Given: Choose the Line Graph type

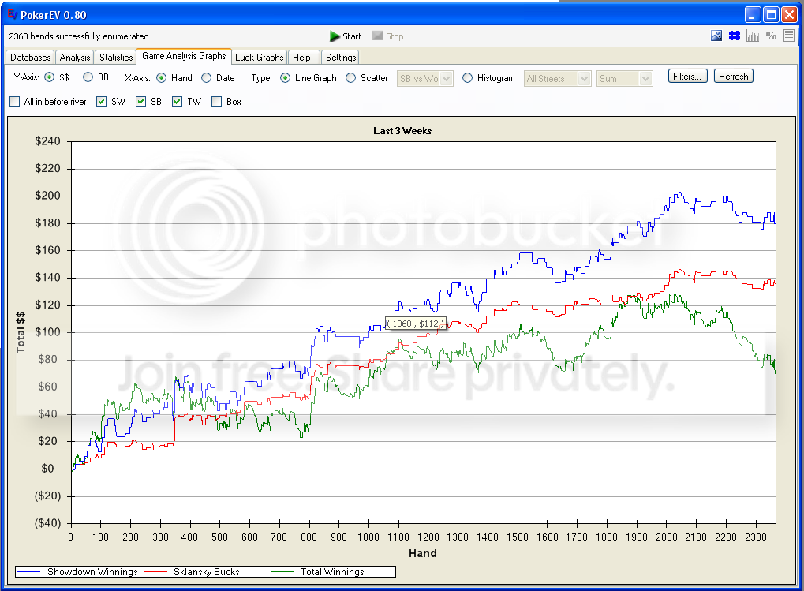Looking at the screenshot, I should 285,78.
